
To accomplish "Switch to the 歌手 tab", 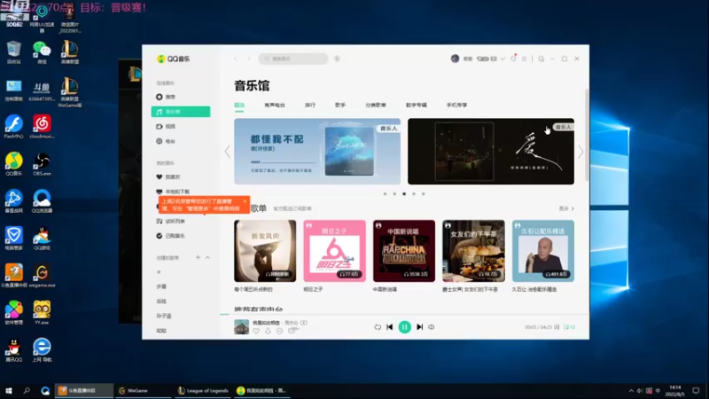I will (x=340, y=105).
